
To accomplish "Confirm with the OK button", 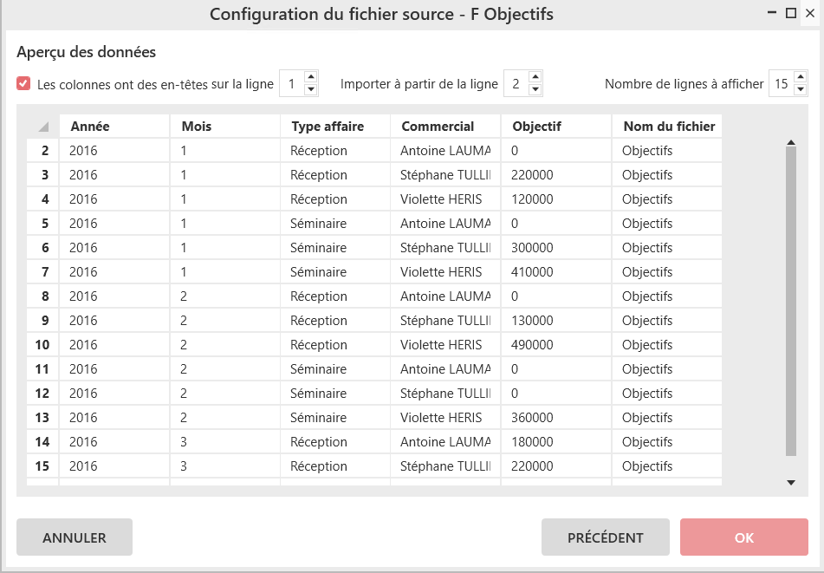I will pos(743,537).
